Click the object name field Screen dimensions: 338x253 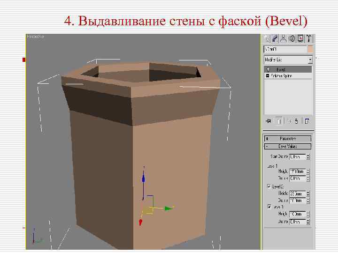point(285,49)
